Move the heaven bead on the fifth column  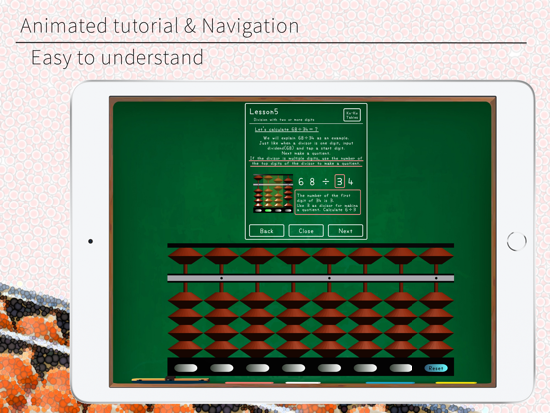pyautogui.click(x=329, y=256)
